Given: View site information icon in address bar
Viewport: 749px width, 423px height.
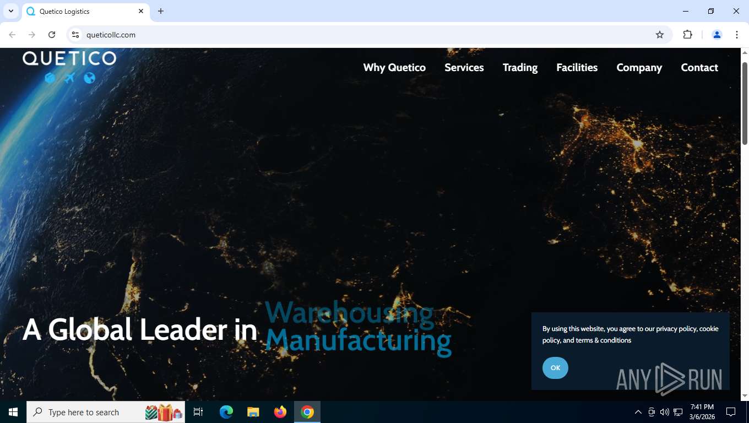Looking at the screenshot, I should pyautogui.click(x=75, y=35).
